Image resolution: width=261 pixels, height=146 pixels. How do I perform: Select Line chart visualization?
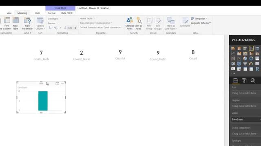233,54
